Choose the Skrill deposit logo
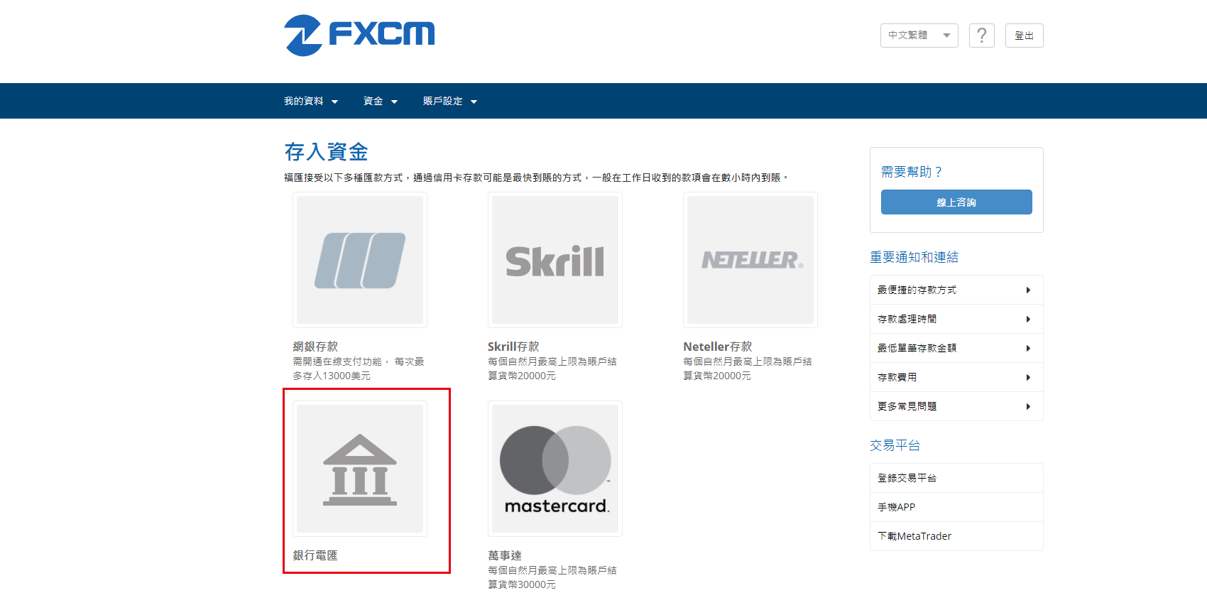1207x615 pixels. 555,260
